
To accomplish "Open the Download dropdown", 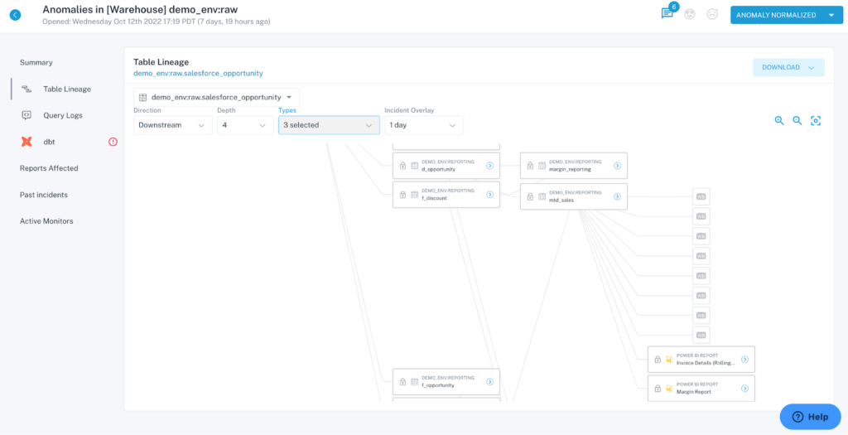I will (788, 68).
